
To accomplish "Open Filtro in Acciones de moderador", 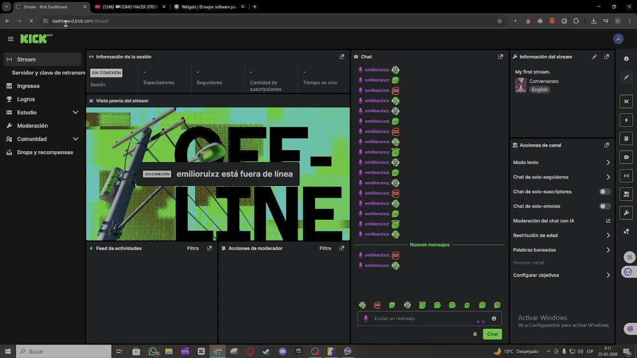I will click(325, 248).
